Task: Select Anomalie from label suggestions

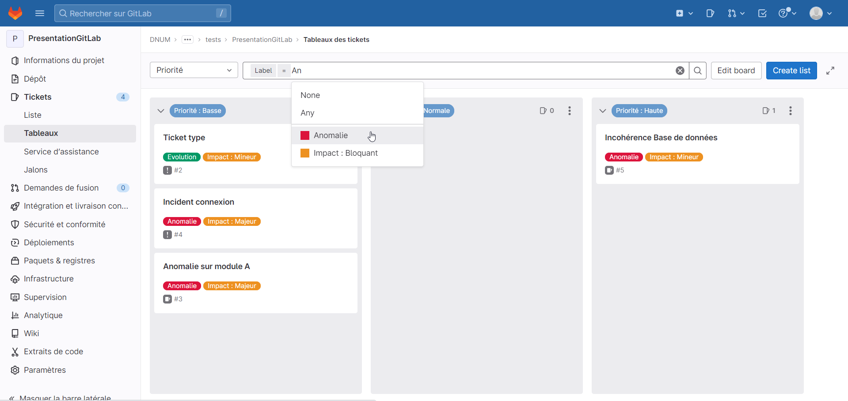Action: click(331, 135)
